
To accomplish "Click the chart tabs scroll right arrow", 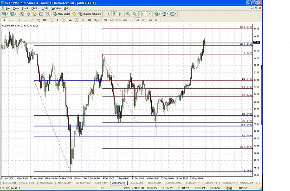I will click(260, 183).
